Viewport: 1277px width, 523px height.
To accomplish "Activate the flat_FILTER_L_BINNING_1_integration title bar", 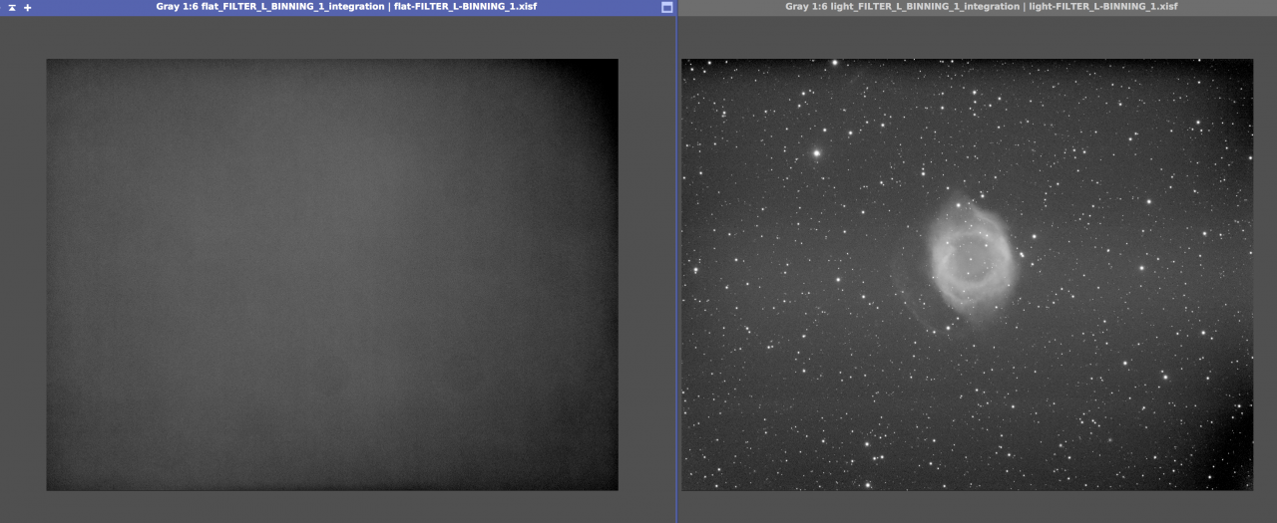I will pyautogui.click(x=338, y=7).
